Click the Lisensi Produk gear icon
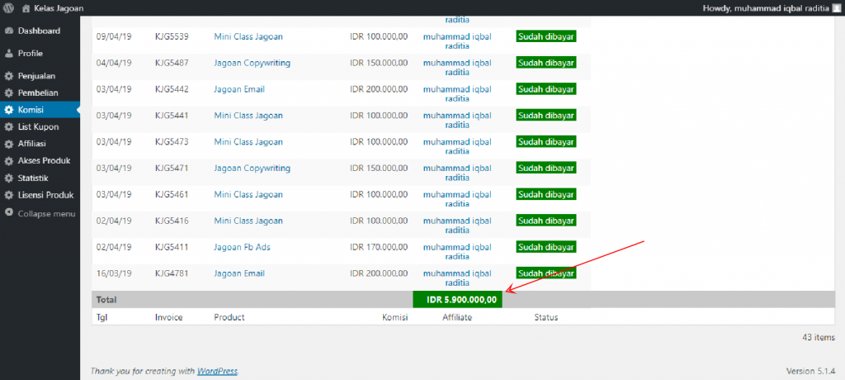This screenshot has width=845, height=380. [8, 195]
